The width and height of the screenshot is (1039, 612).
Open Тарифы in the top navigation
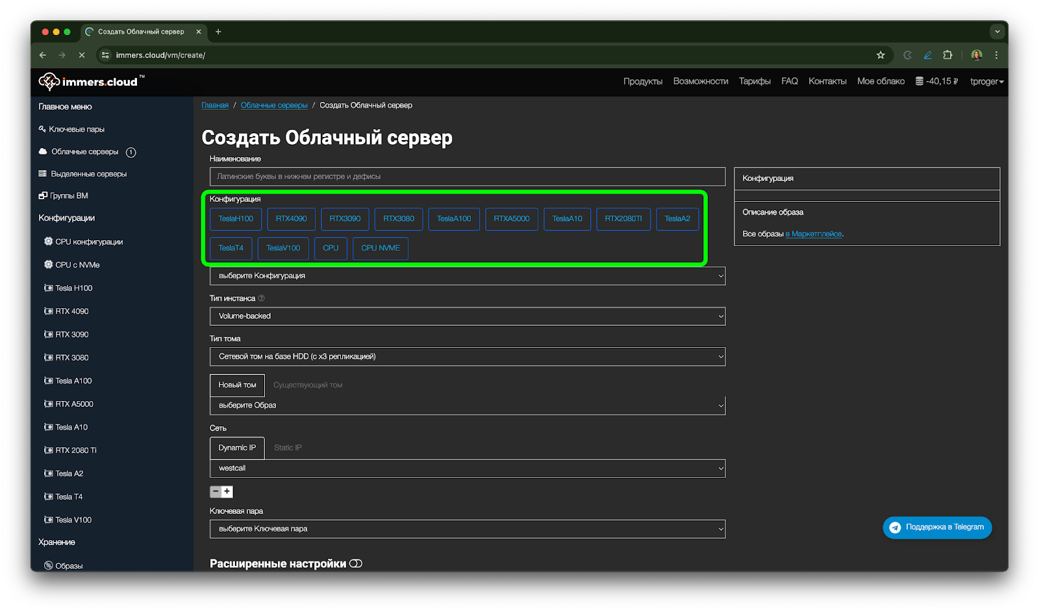(x=755, y=81)
